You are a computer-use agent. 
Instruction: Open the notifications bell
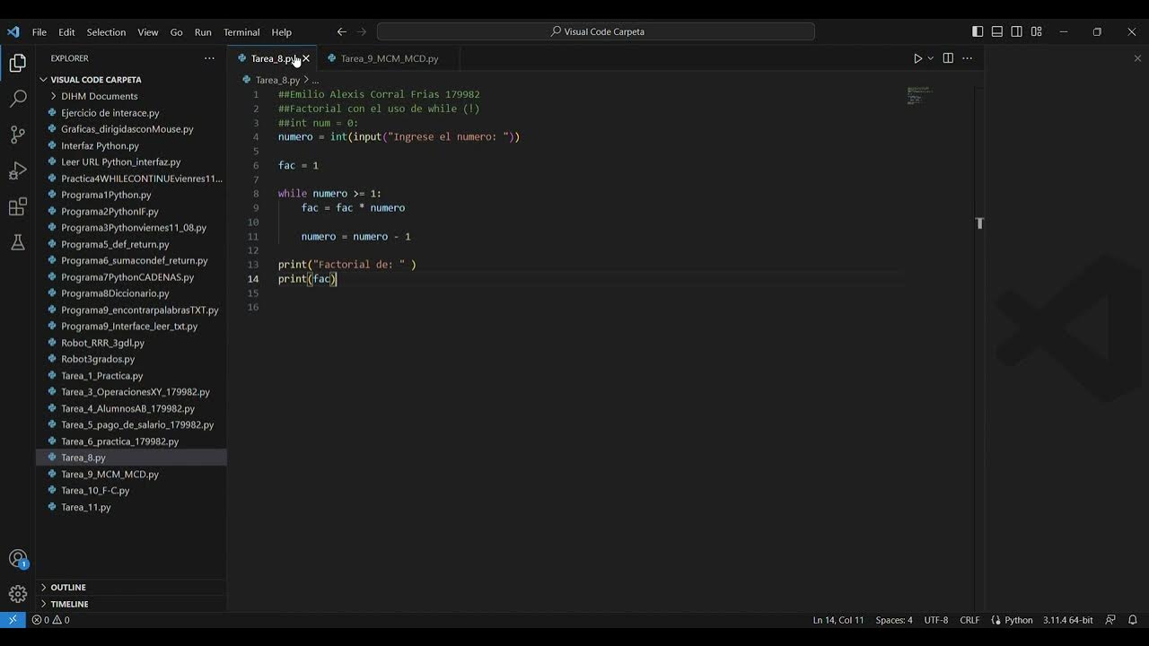(1133, 620)
